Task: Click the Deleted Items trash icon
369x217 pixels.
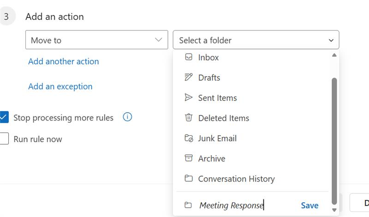Action: pyautogui.click(x=188, y=118)
